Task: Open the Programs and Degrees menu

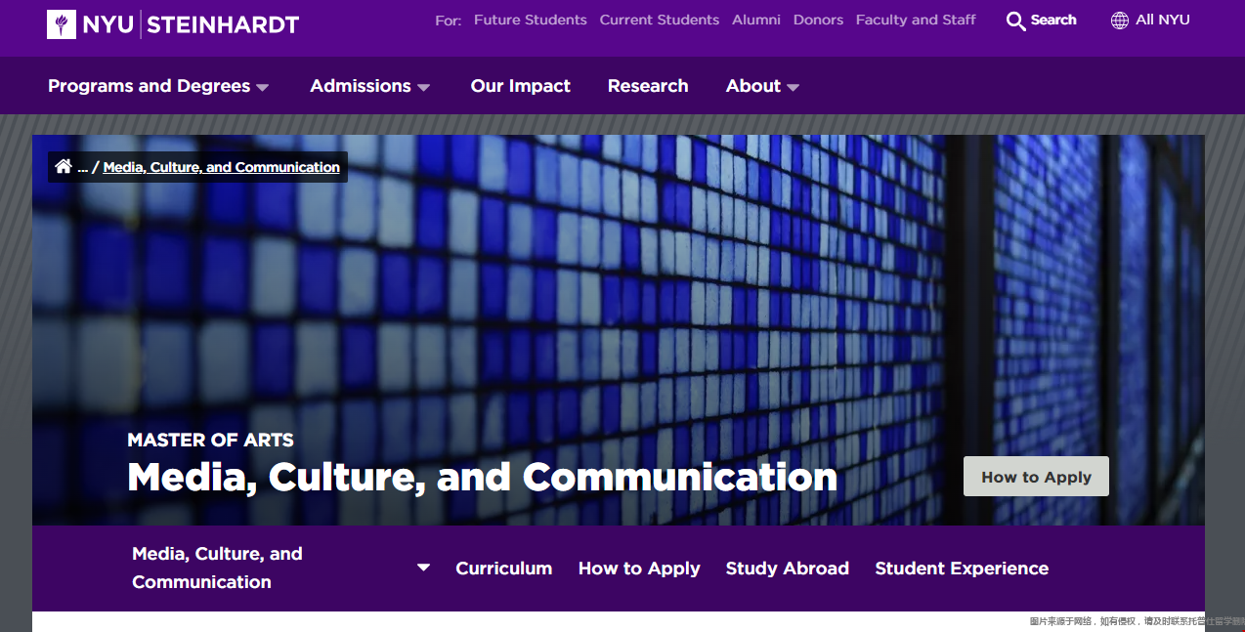Action: tap(149, 86)
